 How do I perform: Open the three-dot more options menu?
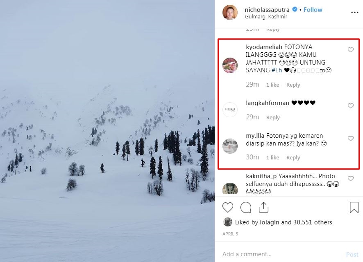[354, 13]
